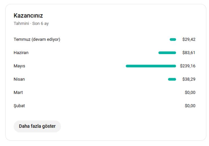Click the $29,42 earnings amount
This screenshot has height=146, width=209.
point(189,39)
